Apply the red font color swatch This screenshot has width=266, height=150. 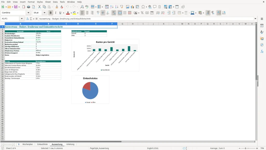tap(68, 13)
